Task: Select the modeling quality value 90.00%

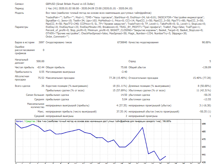Action: tap(206, 42)
